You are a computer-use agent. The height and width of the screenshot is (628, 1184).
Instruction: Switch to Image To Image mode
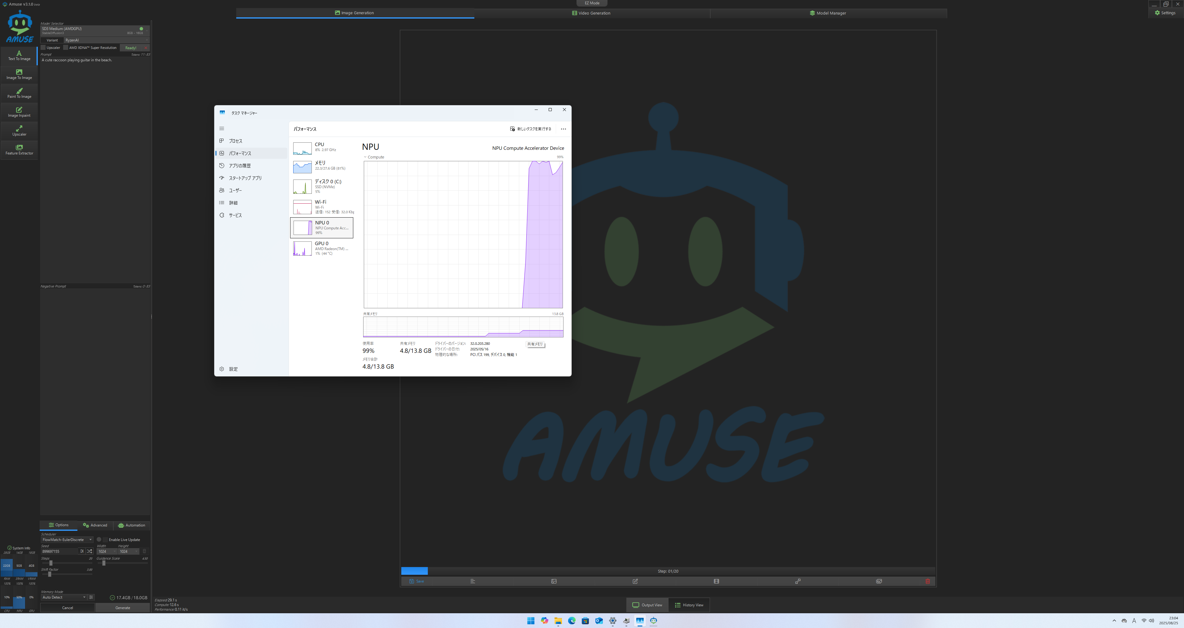19,74
